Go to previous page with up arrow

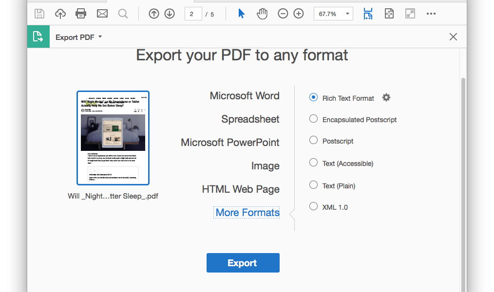tap(154, 14)
